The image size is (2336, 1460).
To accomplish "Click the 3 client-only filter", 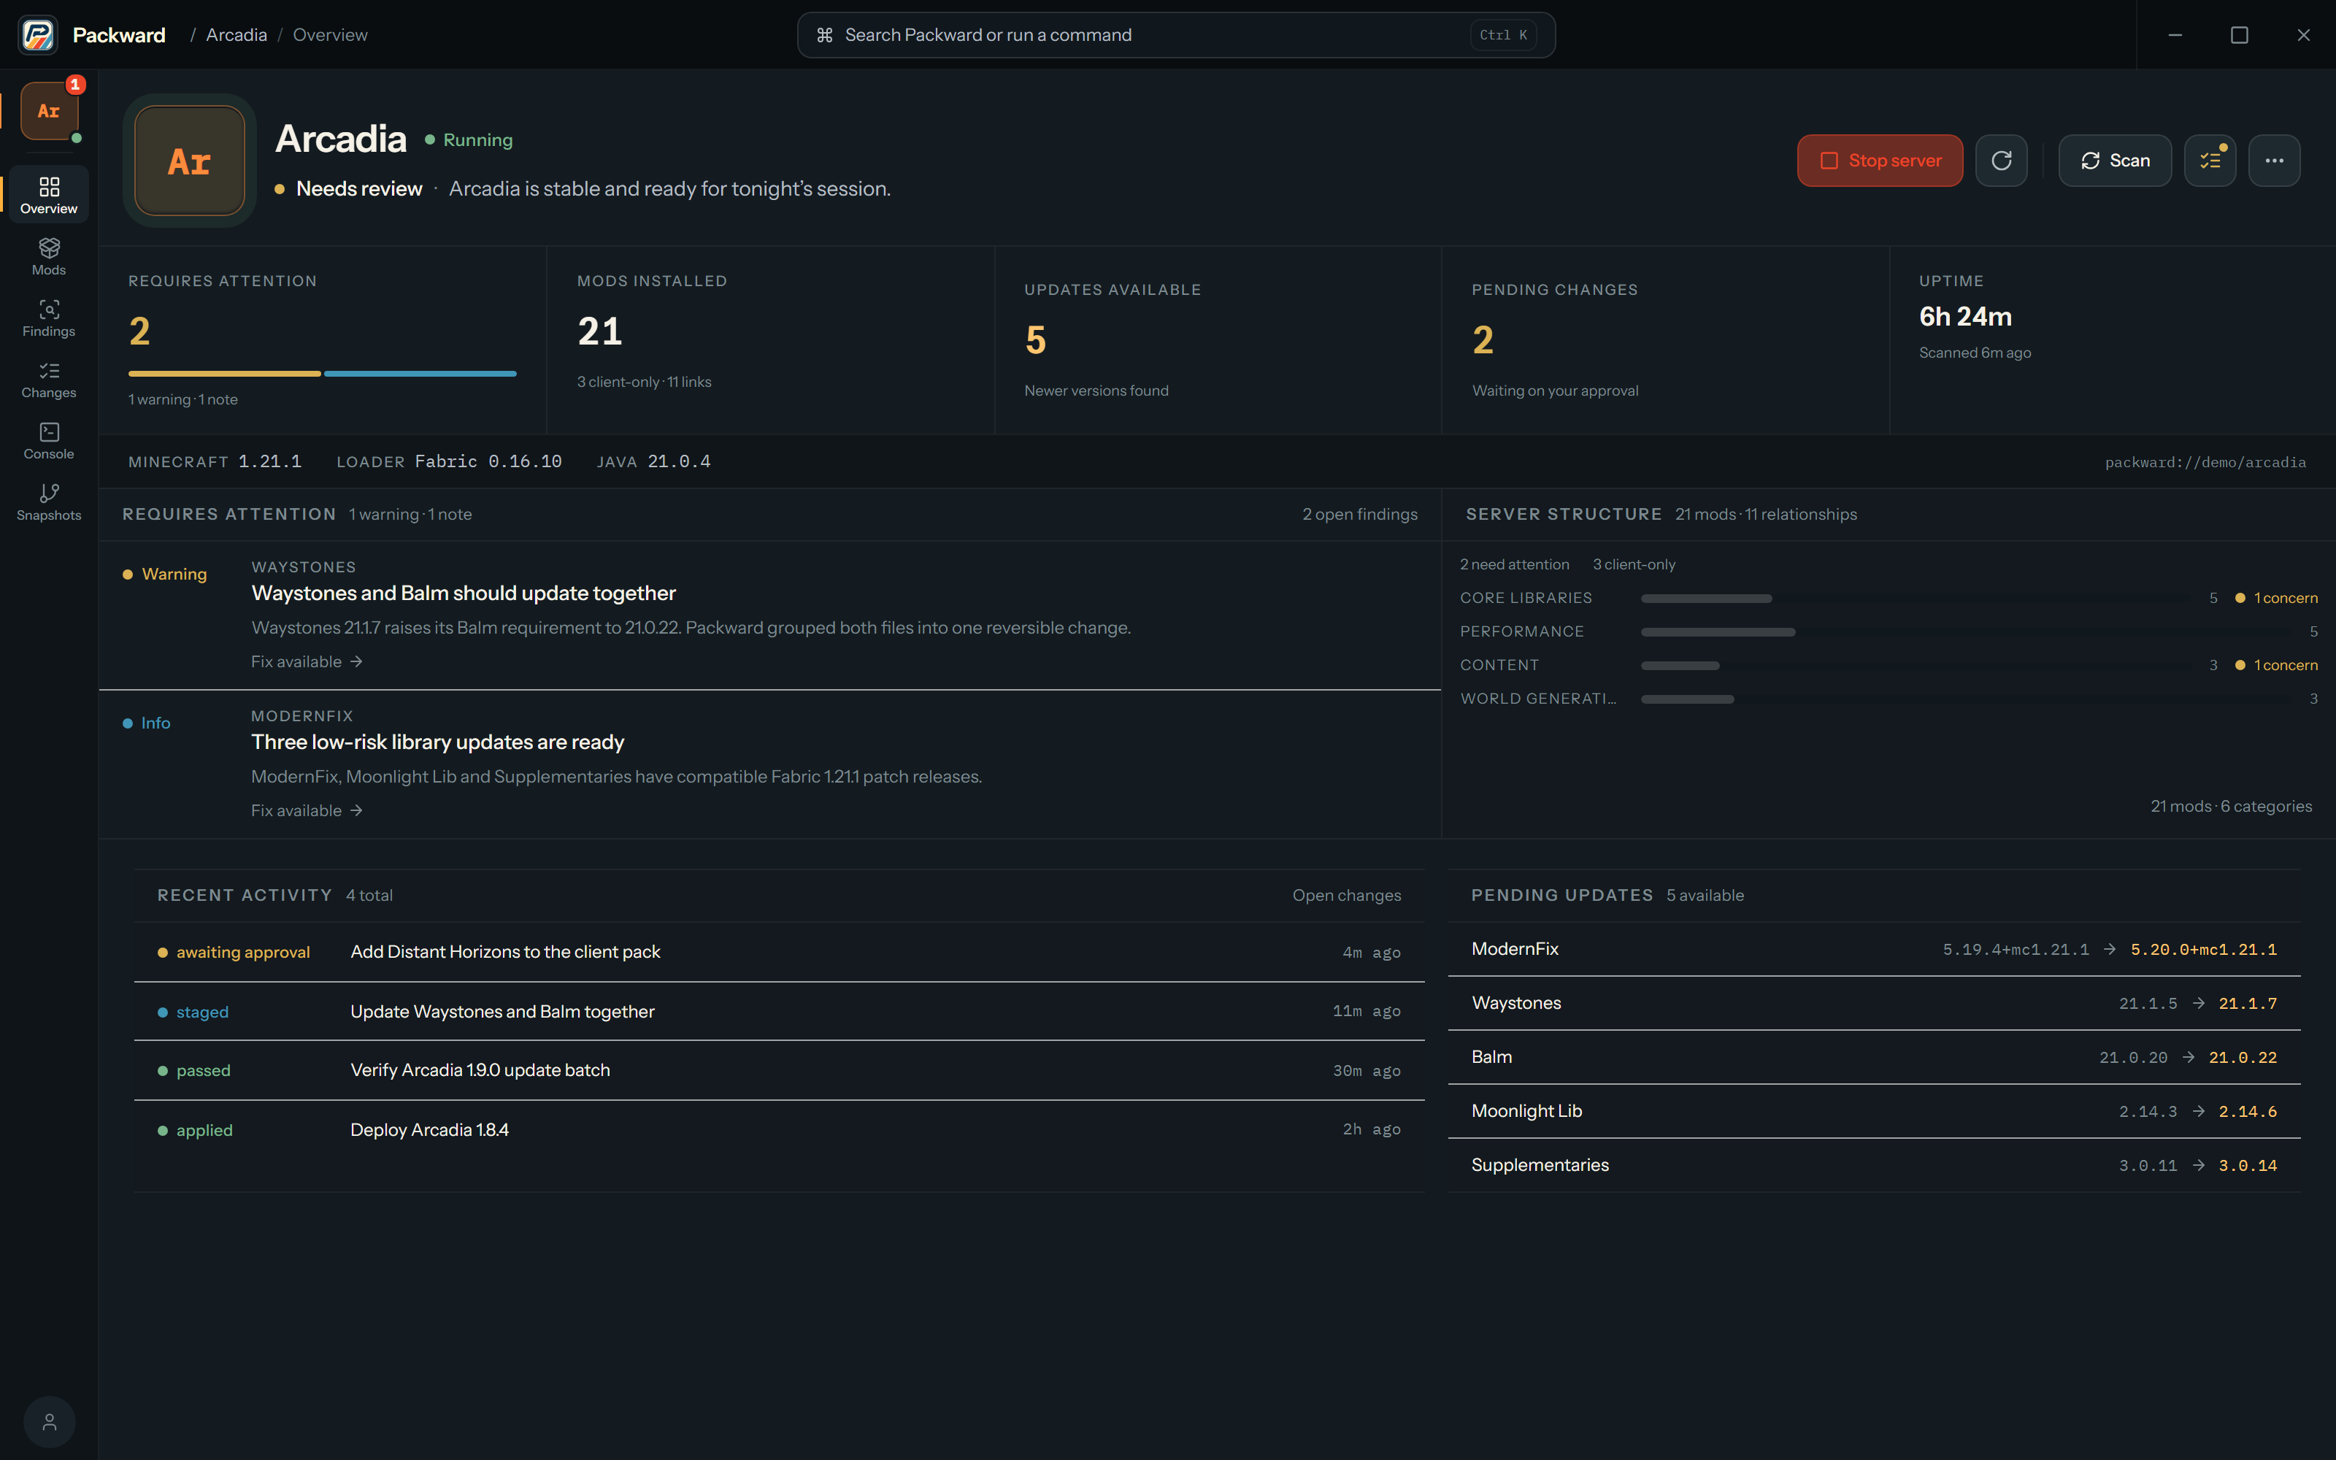I will pos(1633,565).
